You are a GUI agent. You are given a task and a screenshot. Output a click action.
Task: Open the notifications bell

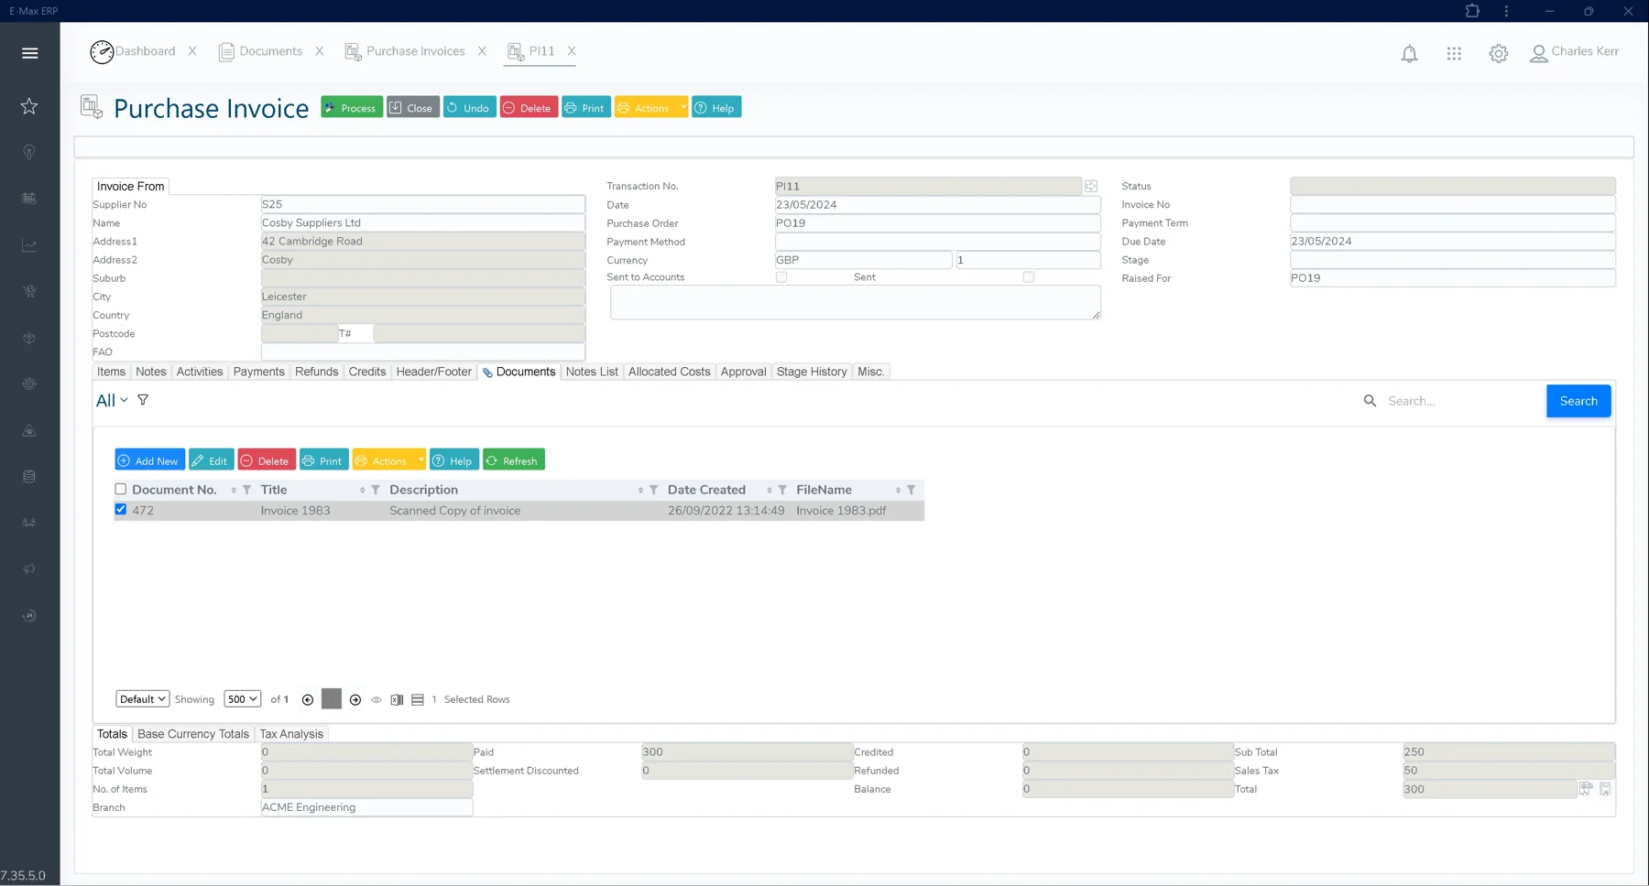(1409, 54)
